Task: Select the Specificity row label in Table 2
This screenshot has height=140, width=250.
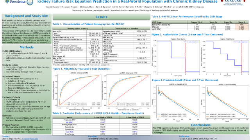Action: pos(70,129)
